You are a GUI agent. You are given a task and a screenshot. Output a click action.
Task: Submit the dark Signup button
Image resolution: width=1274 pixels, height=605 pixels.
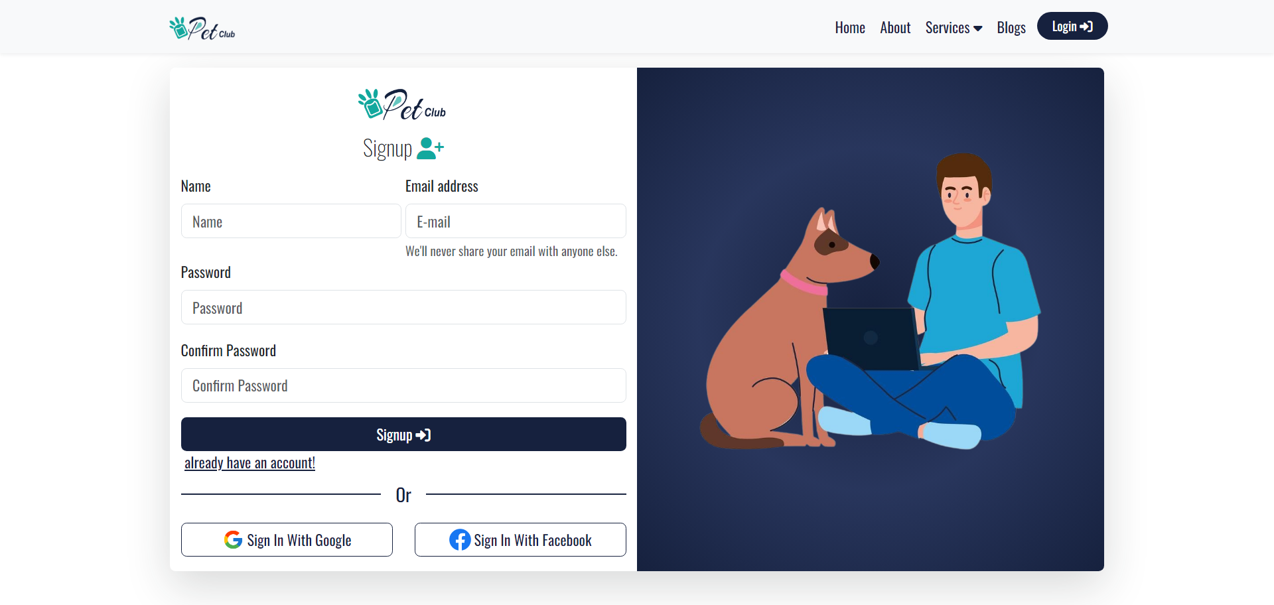[403, 435]
